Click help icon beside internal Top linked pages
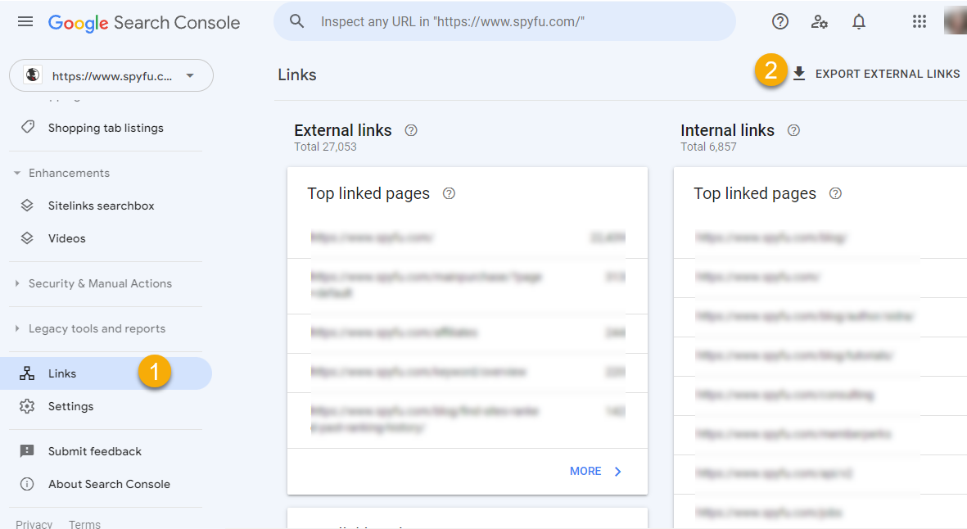Screen dimensions: 967x529 [x=835, y=193]
